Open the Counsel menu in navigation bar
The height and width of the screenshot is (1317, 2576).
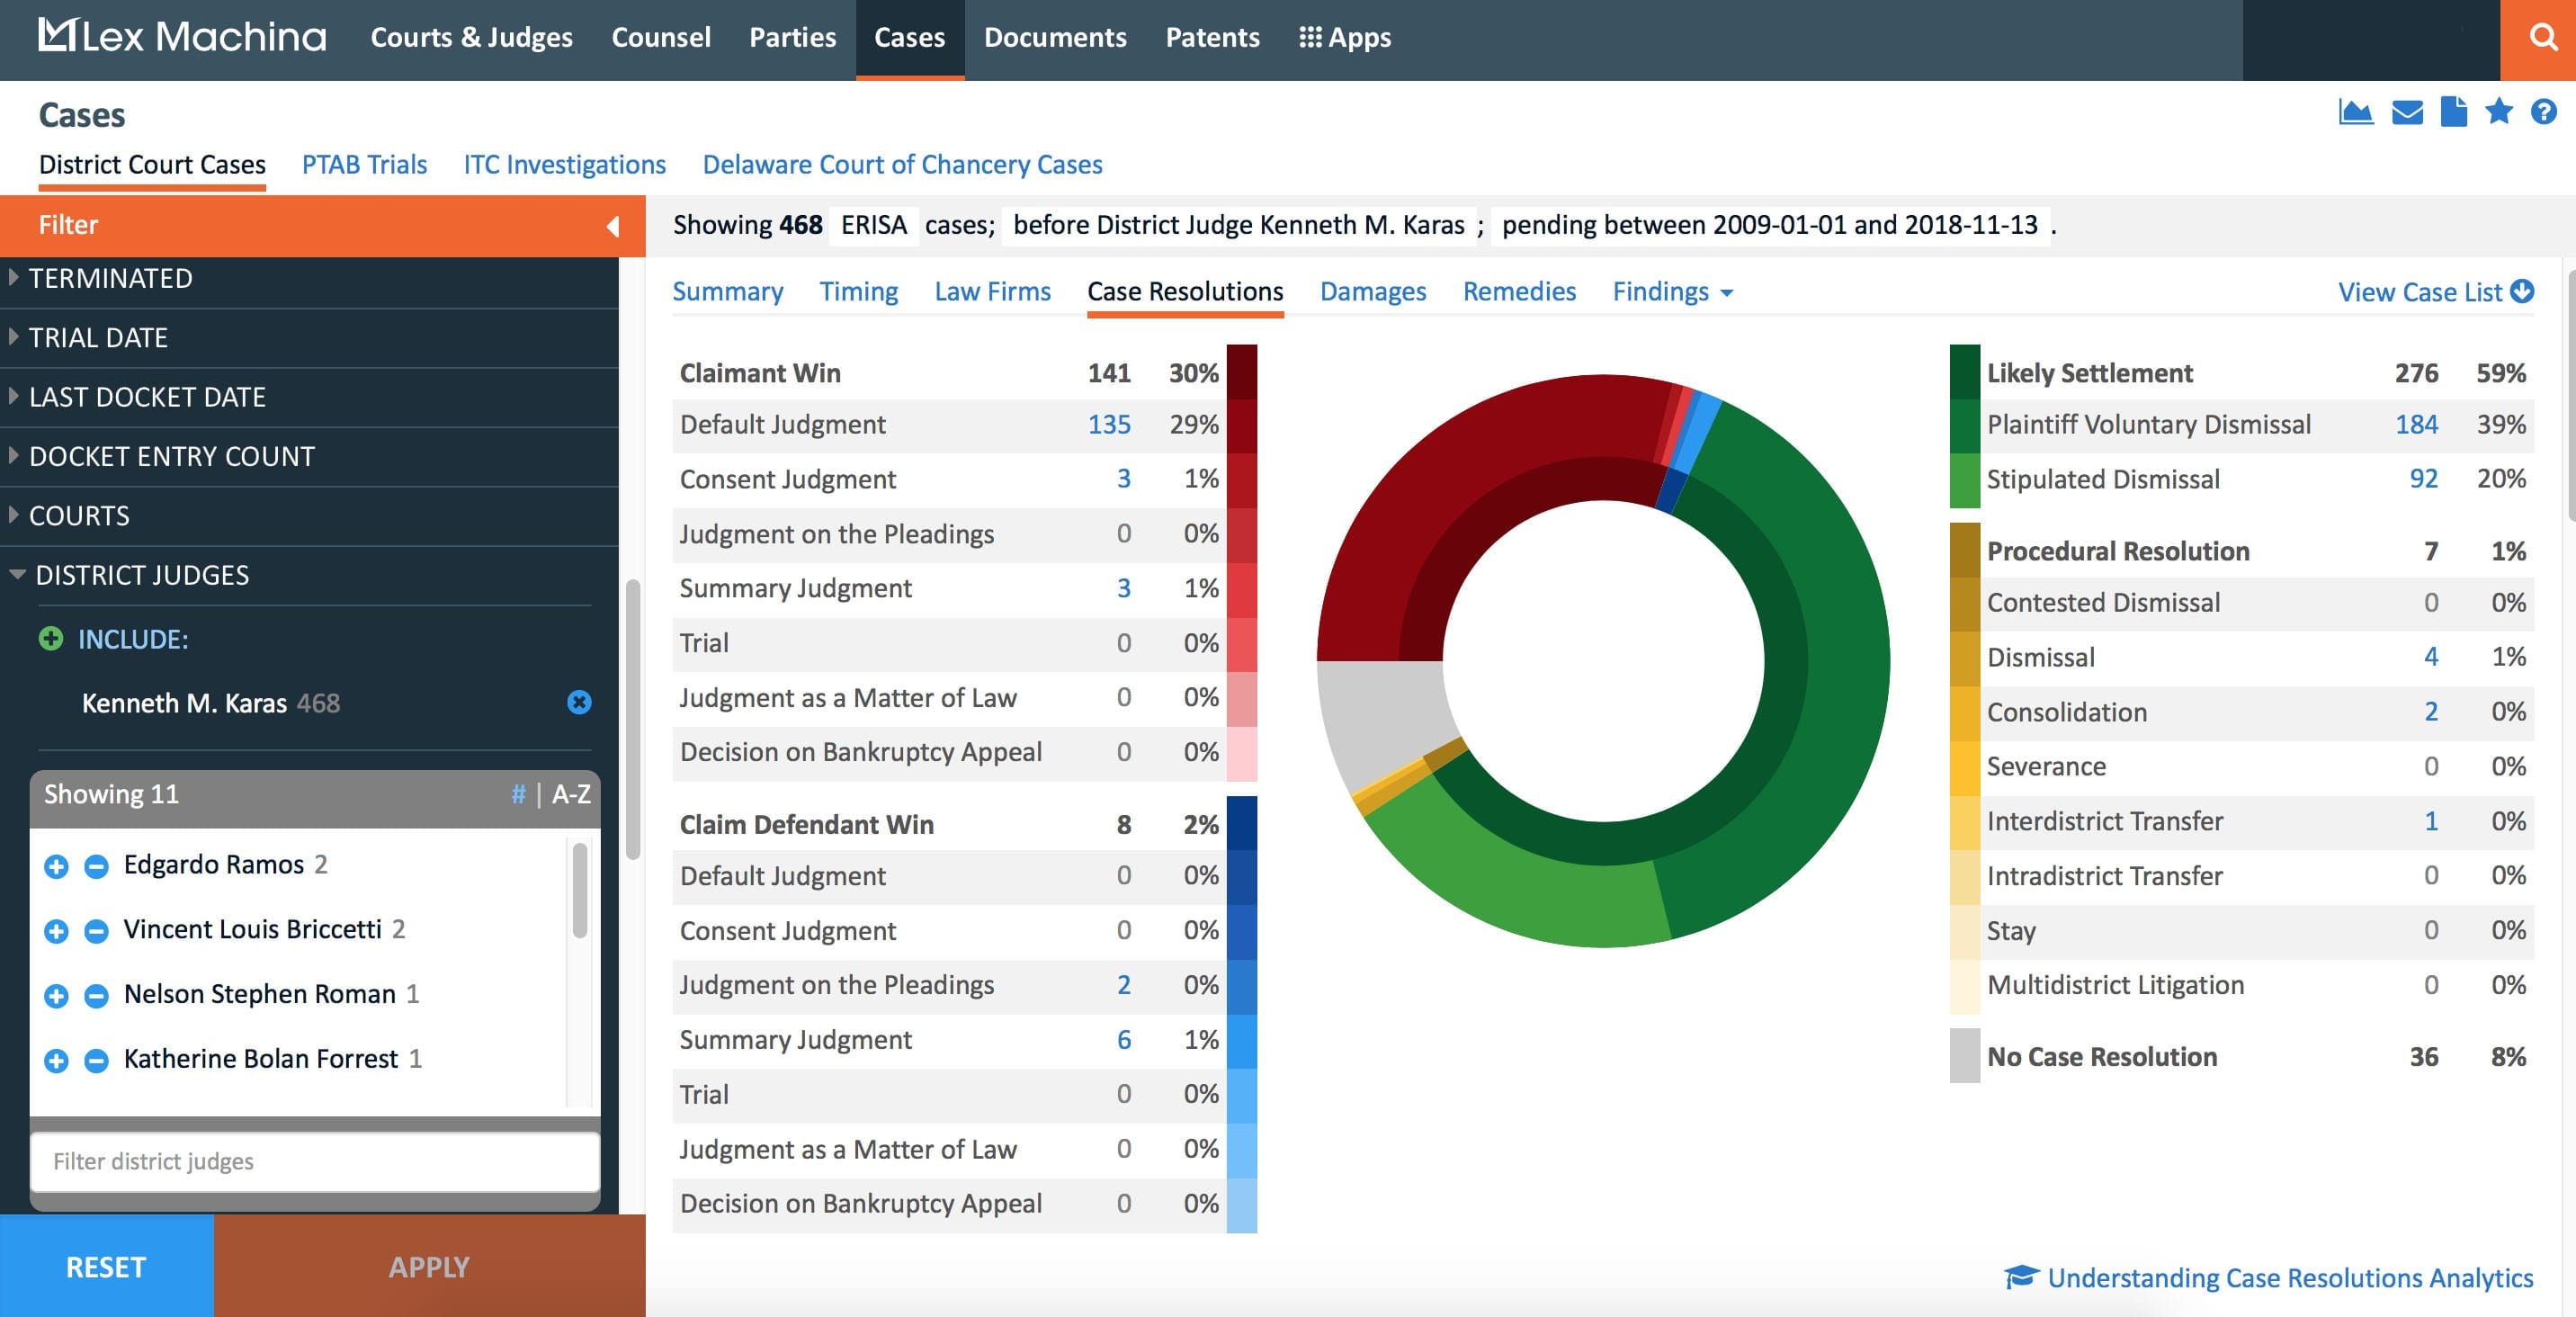[660, 38]
